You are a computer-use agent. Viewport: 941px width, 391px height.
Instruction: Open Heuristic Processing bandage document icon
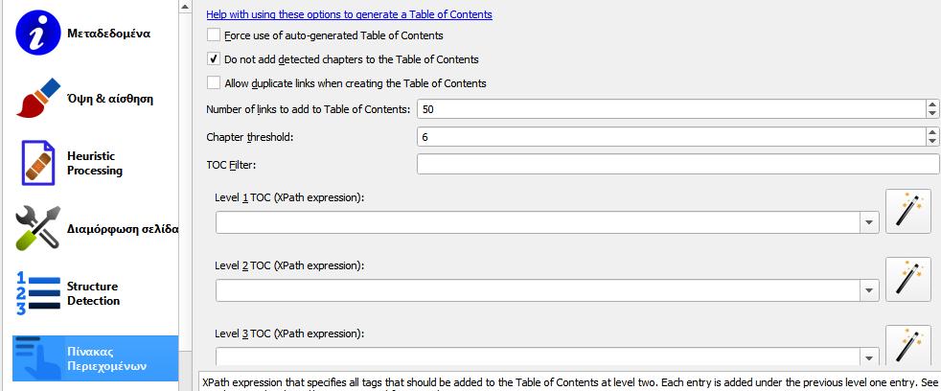37,163
